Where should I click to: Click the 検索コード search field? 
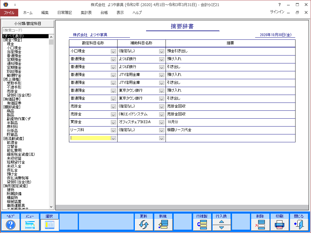[28, 30]
